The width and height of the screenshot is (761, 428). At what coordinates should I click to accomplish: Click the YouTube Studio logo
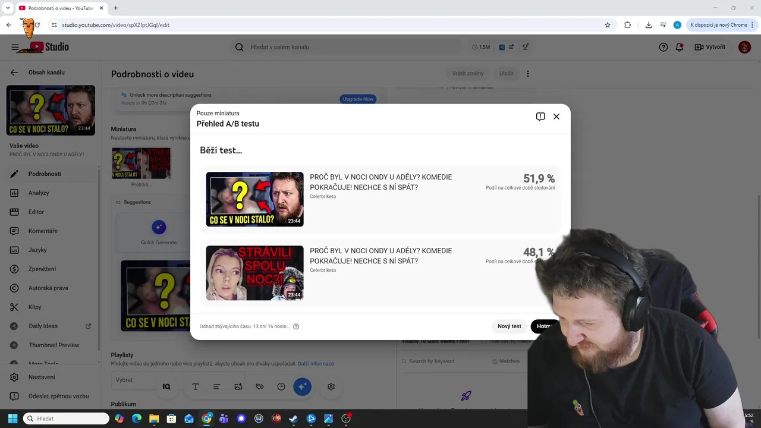tap(50, 47)
